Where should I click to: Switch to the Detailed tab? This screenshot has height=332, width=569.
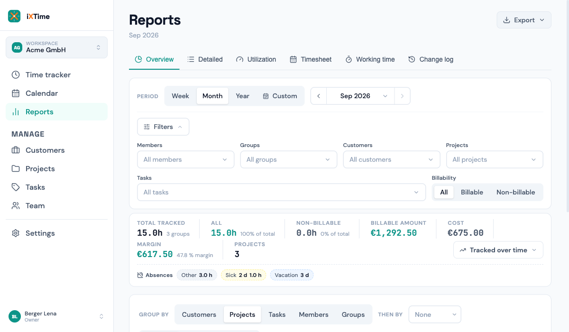click(205, 59)
